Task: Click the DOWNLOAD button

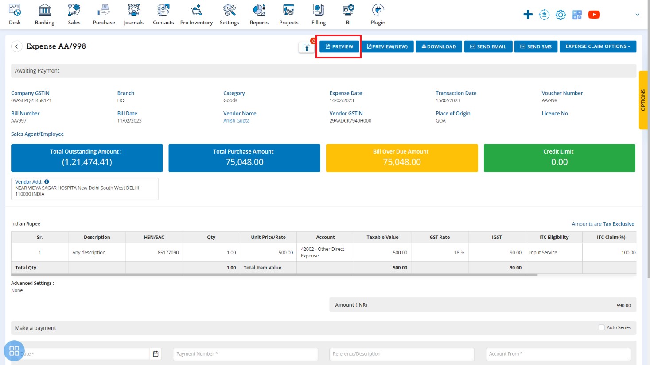Action: click(439, 46)
